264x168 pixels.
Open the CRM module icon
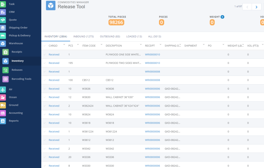pos(3,12)
